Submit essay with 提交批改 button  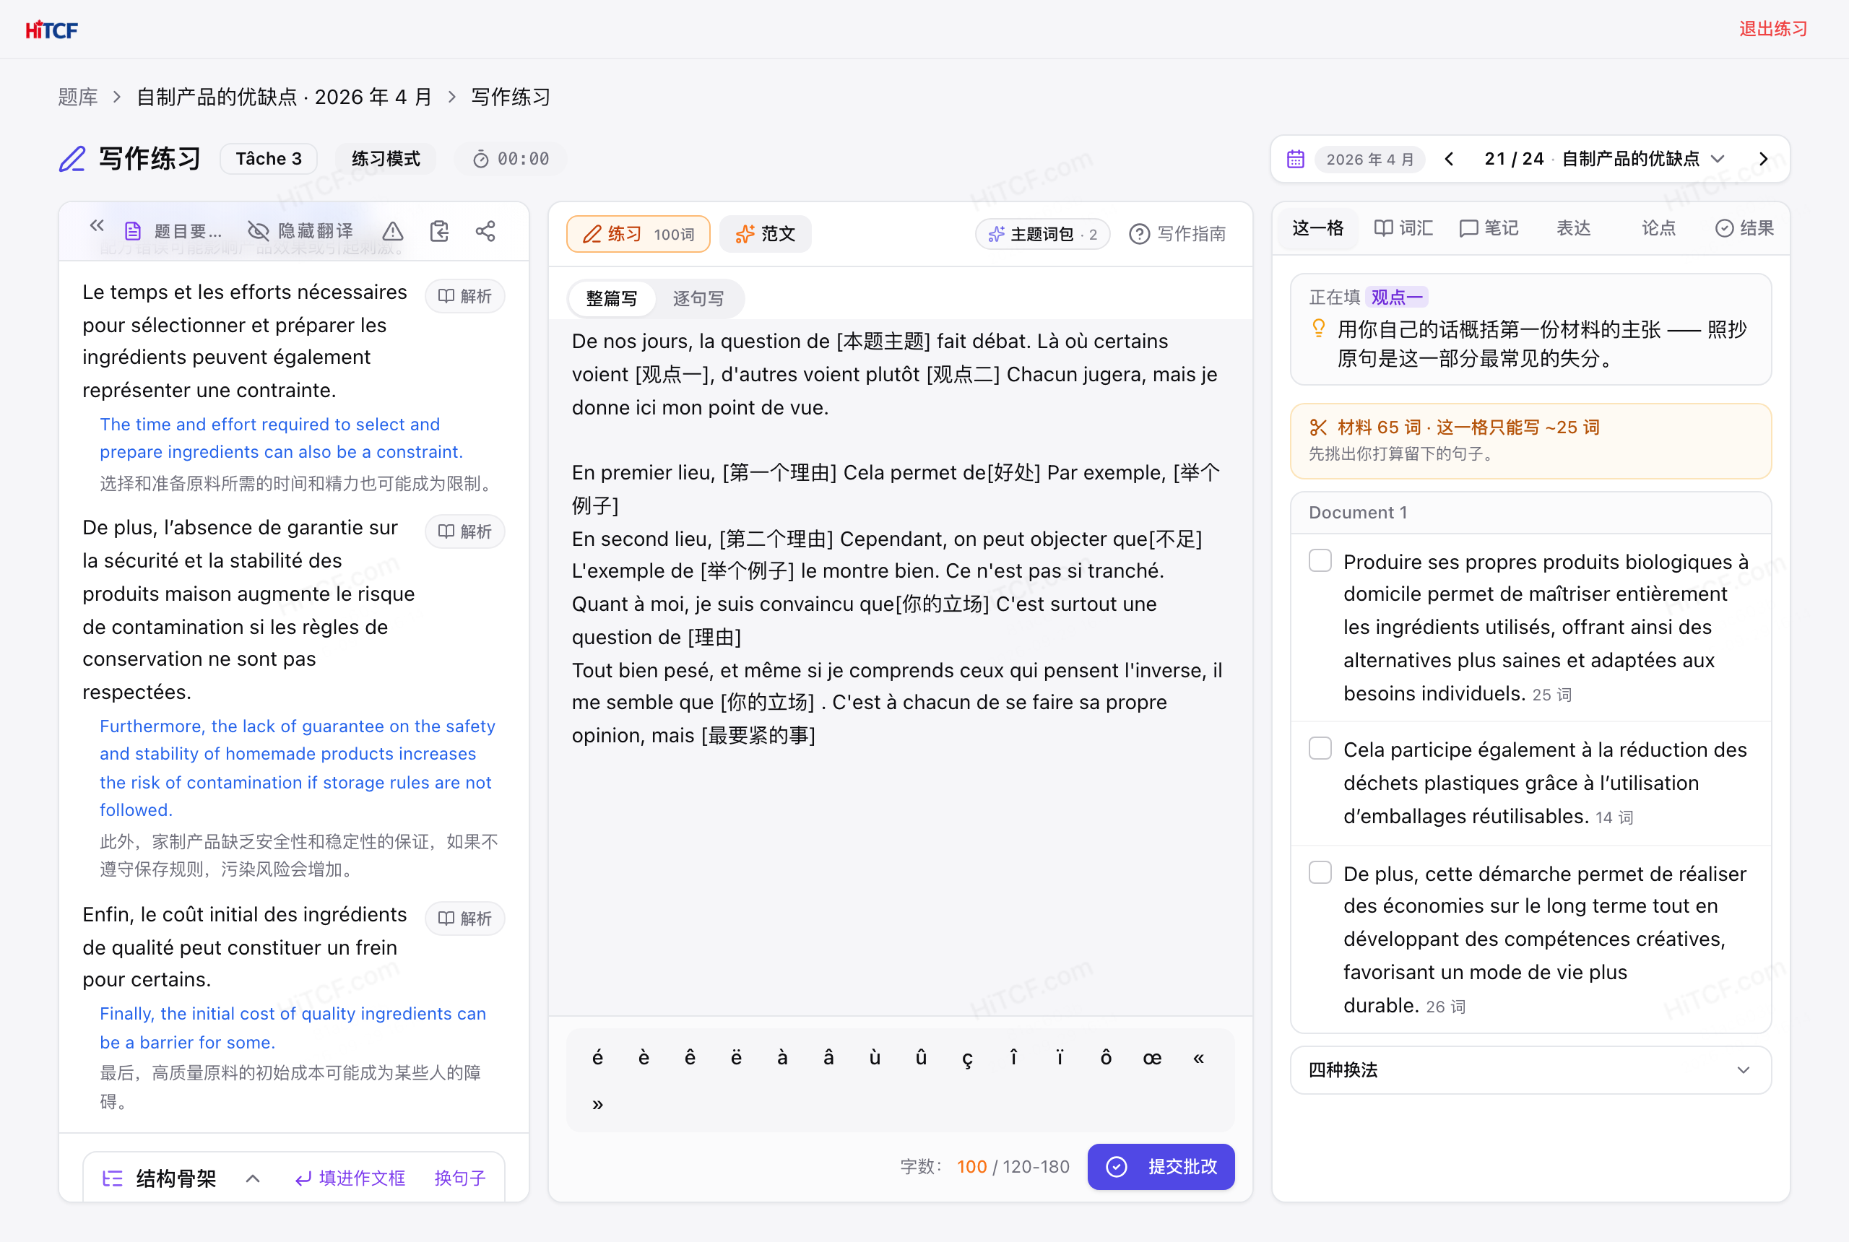[x=1161, y=1167]
